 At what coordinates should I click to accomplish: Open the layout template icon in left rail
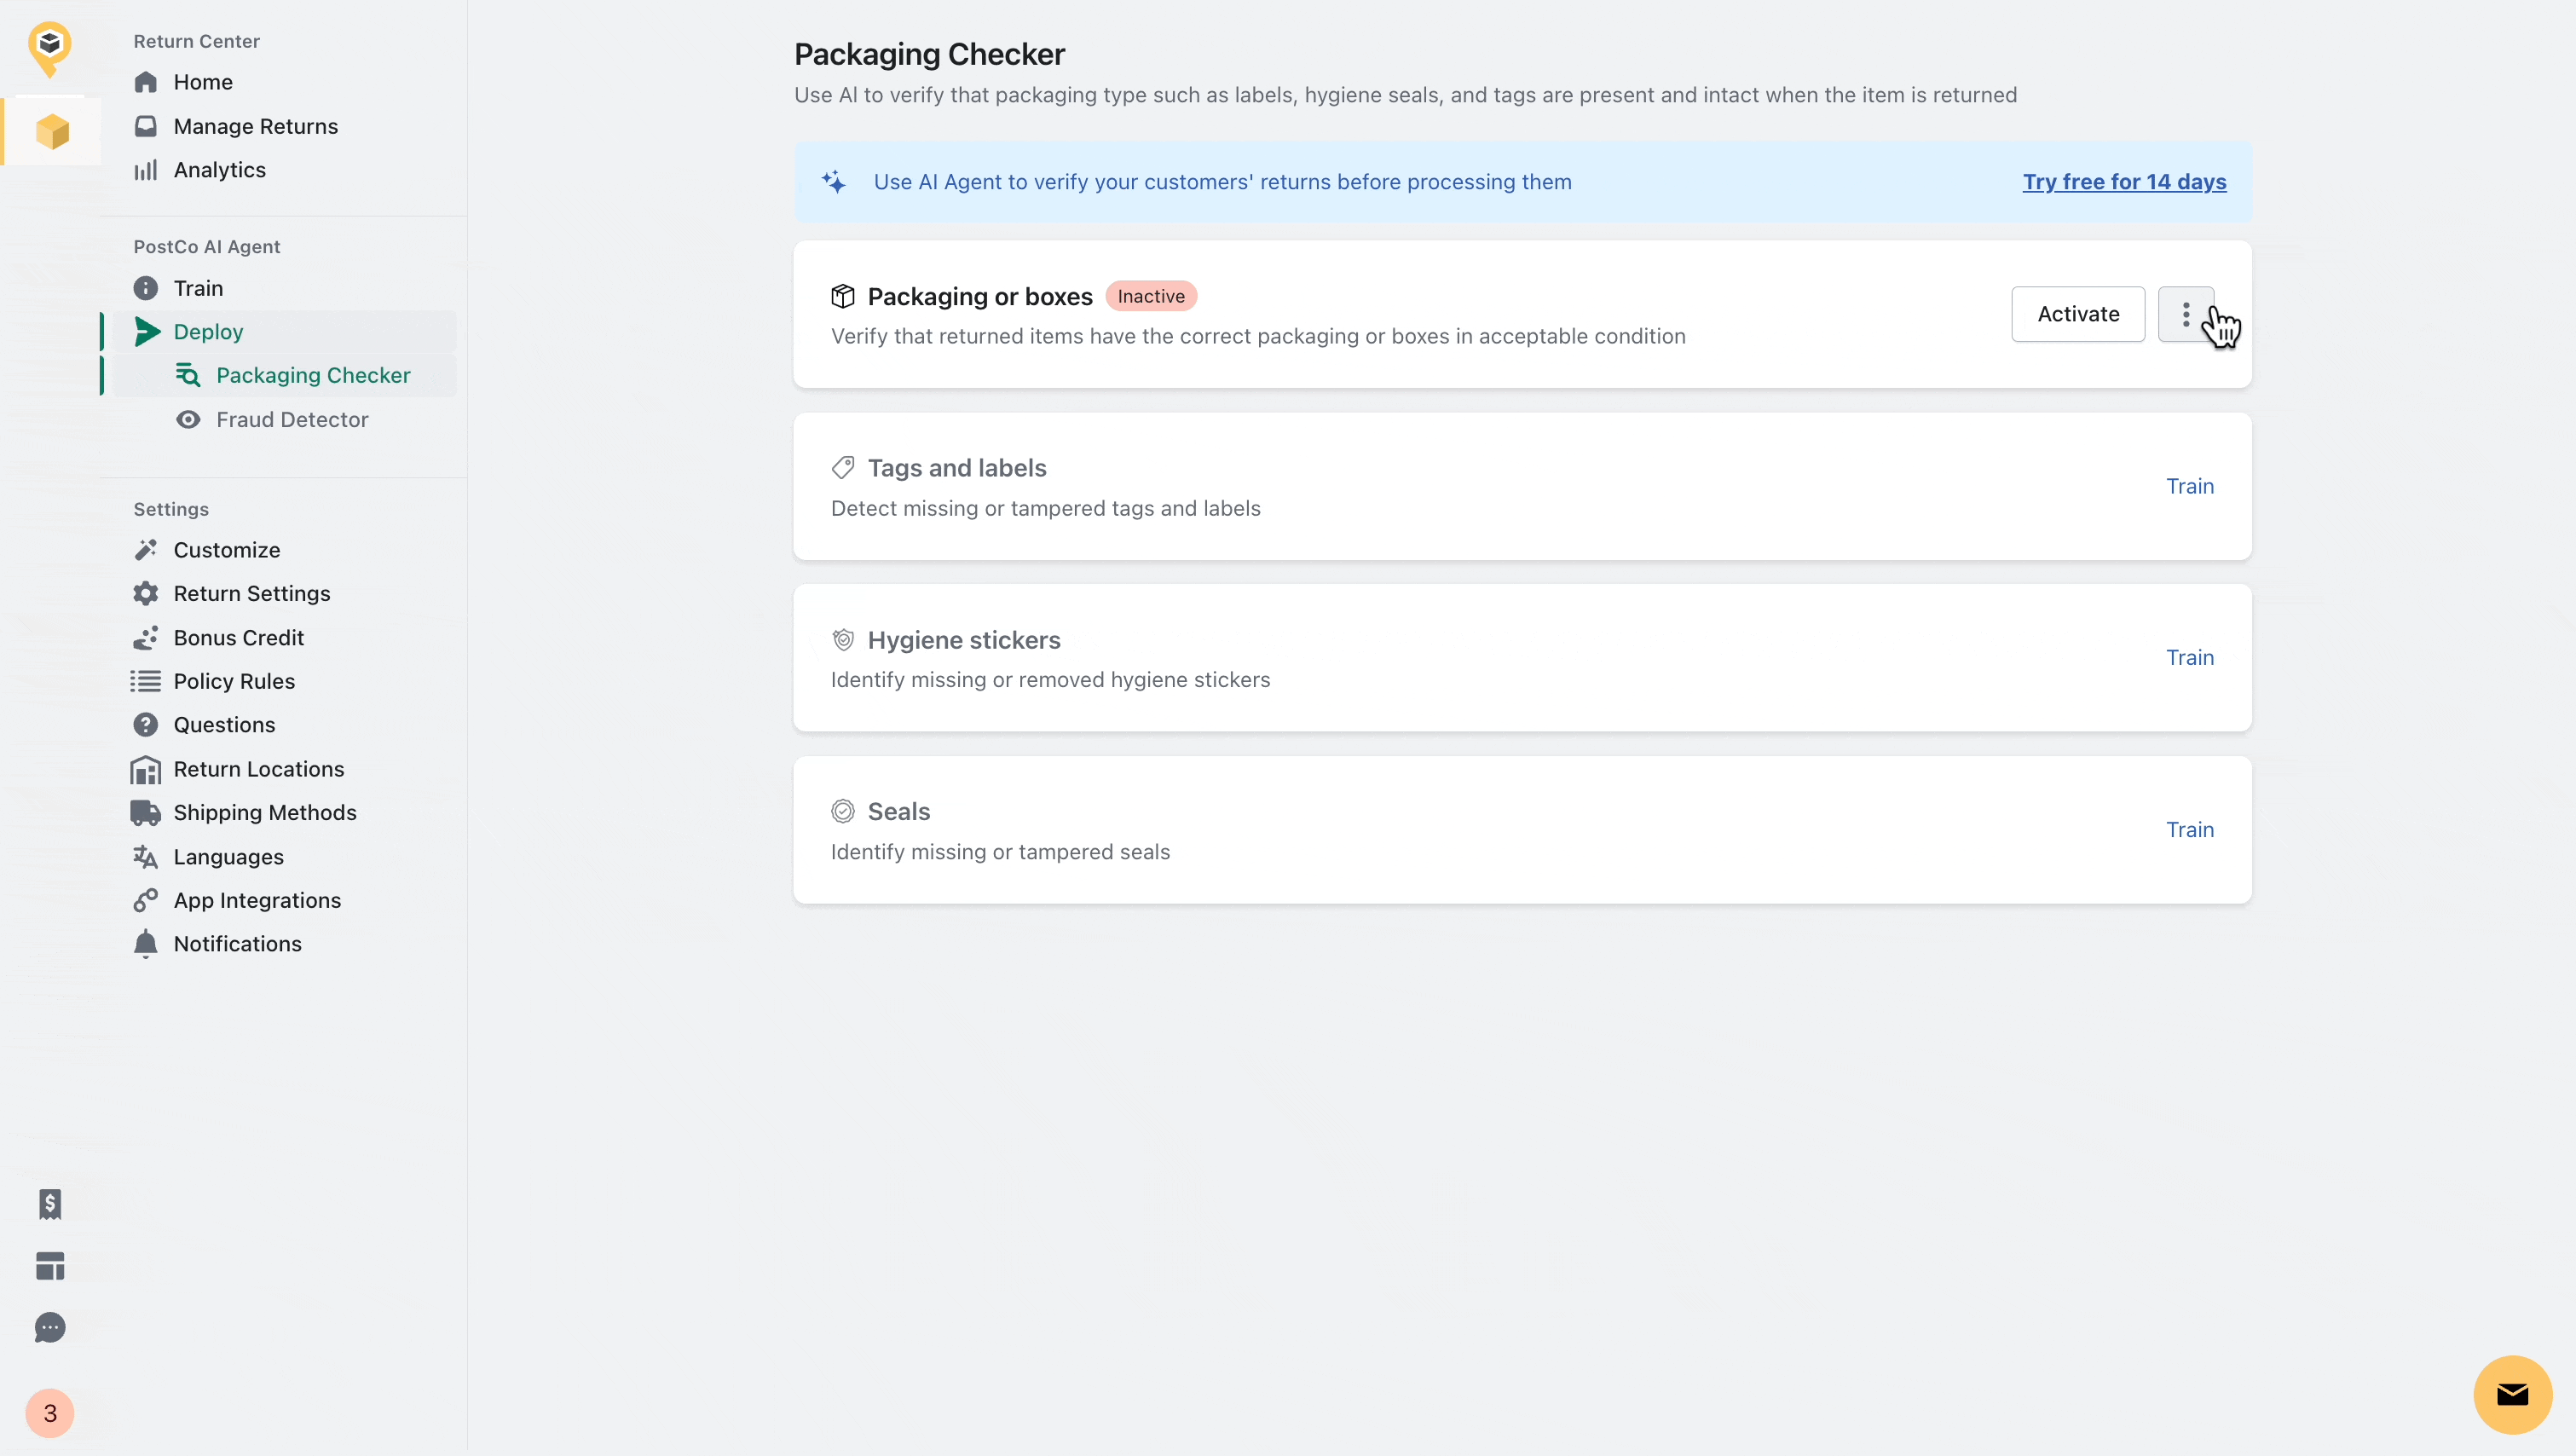(x=50, y=1266)
